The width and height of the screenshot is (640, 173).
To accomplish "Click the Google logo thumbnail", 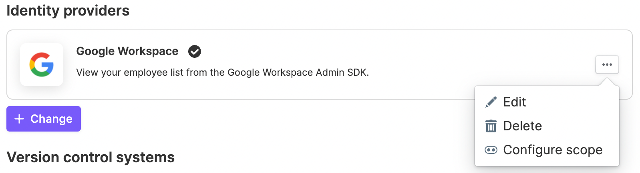I will [42, 65].
